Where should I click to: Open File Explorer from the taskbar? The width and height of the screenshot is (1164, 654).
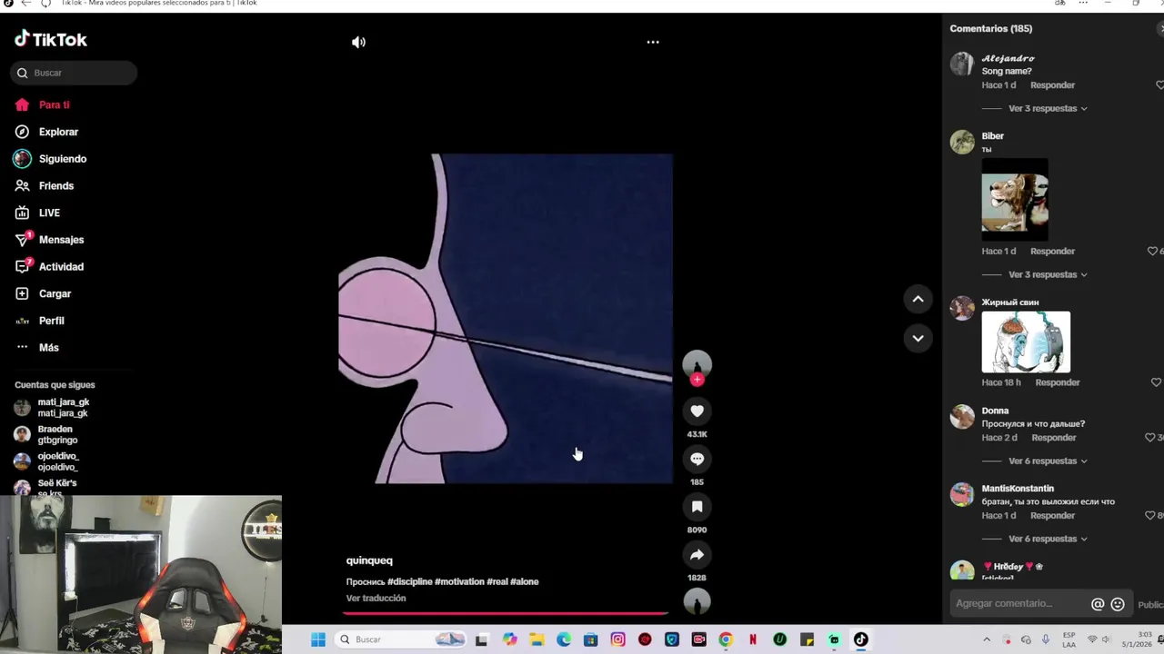(537, 639)
